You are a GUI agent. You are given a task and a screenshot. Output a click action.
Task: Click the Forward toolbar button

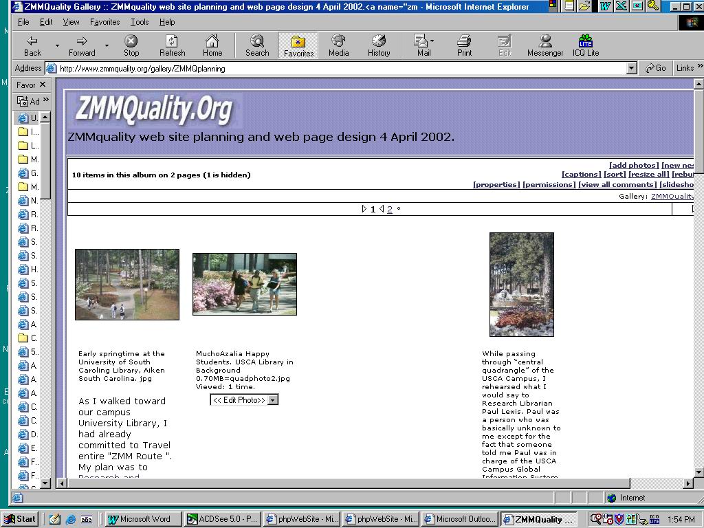[x=82, y=46]
